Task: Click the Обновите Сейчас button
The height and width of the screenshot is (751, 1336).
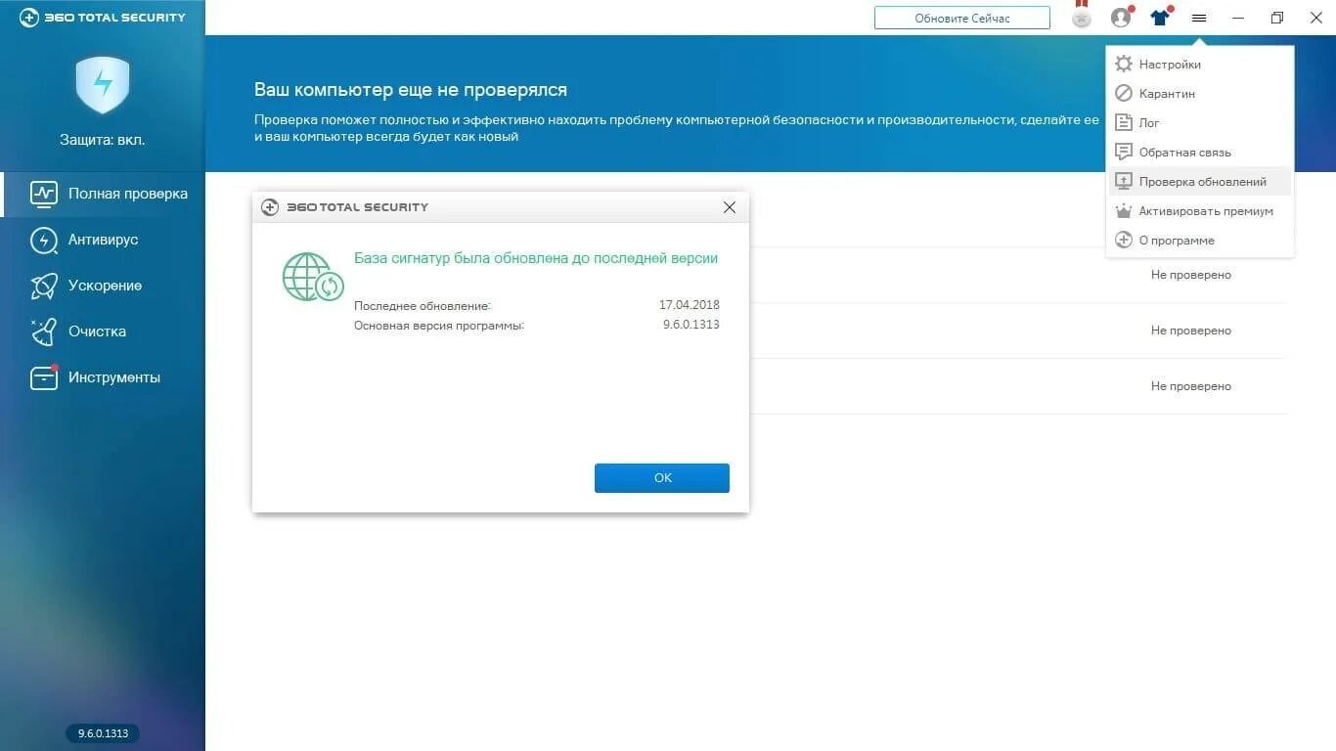Action: tap(962, 18)
